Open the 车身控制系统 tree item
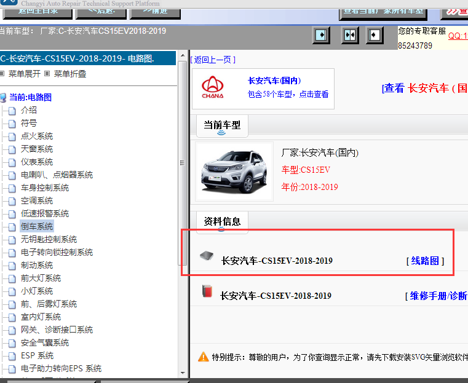This screenshot has width=468, height=383. [45, 188]
